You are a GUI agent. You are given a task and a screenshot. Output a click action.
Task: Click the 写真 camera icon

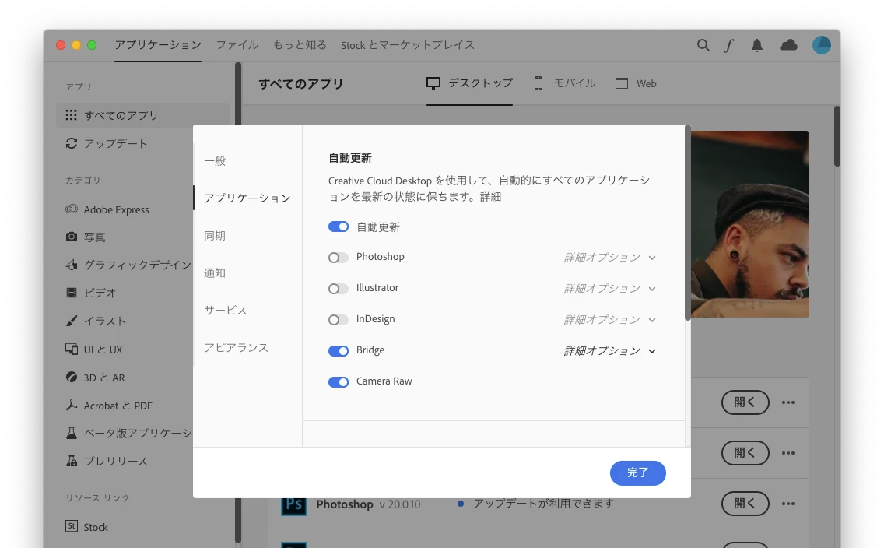coord(71,237)
